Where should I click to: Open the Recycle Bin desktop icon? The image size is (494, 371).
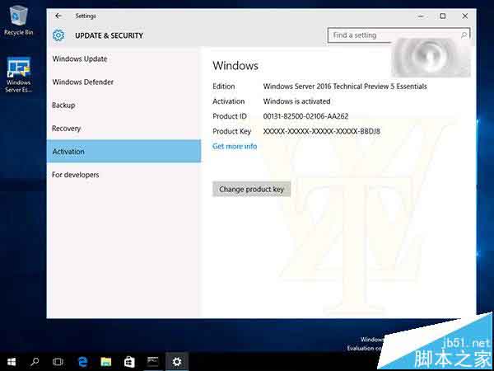(19, 21)
